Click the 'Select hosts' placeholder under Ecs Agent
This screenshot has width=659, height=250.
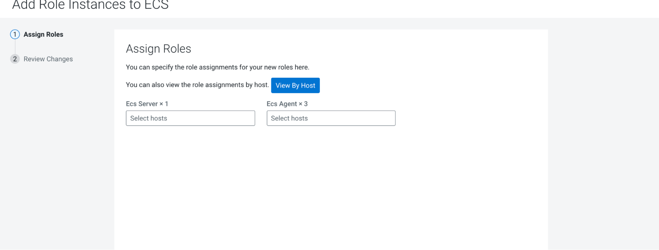coord(289,118)
